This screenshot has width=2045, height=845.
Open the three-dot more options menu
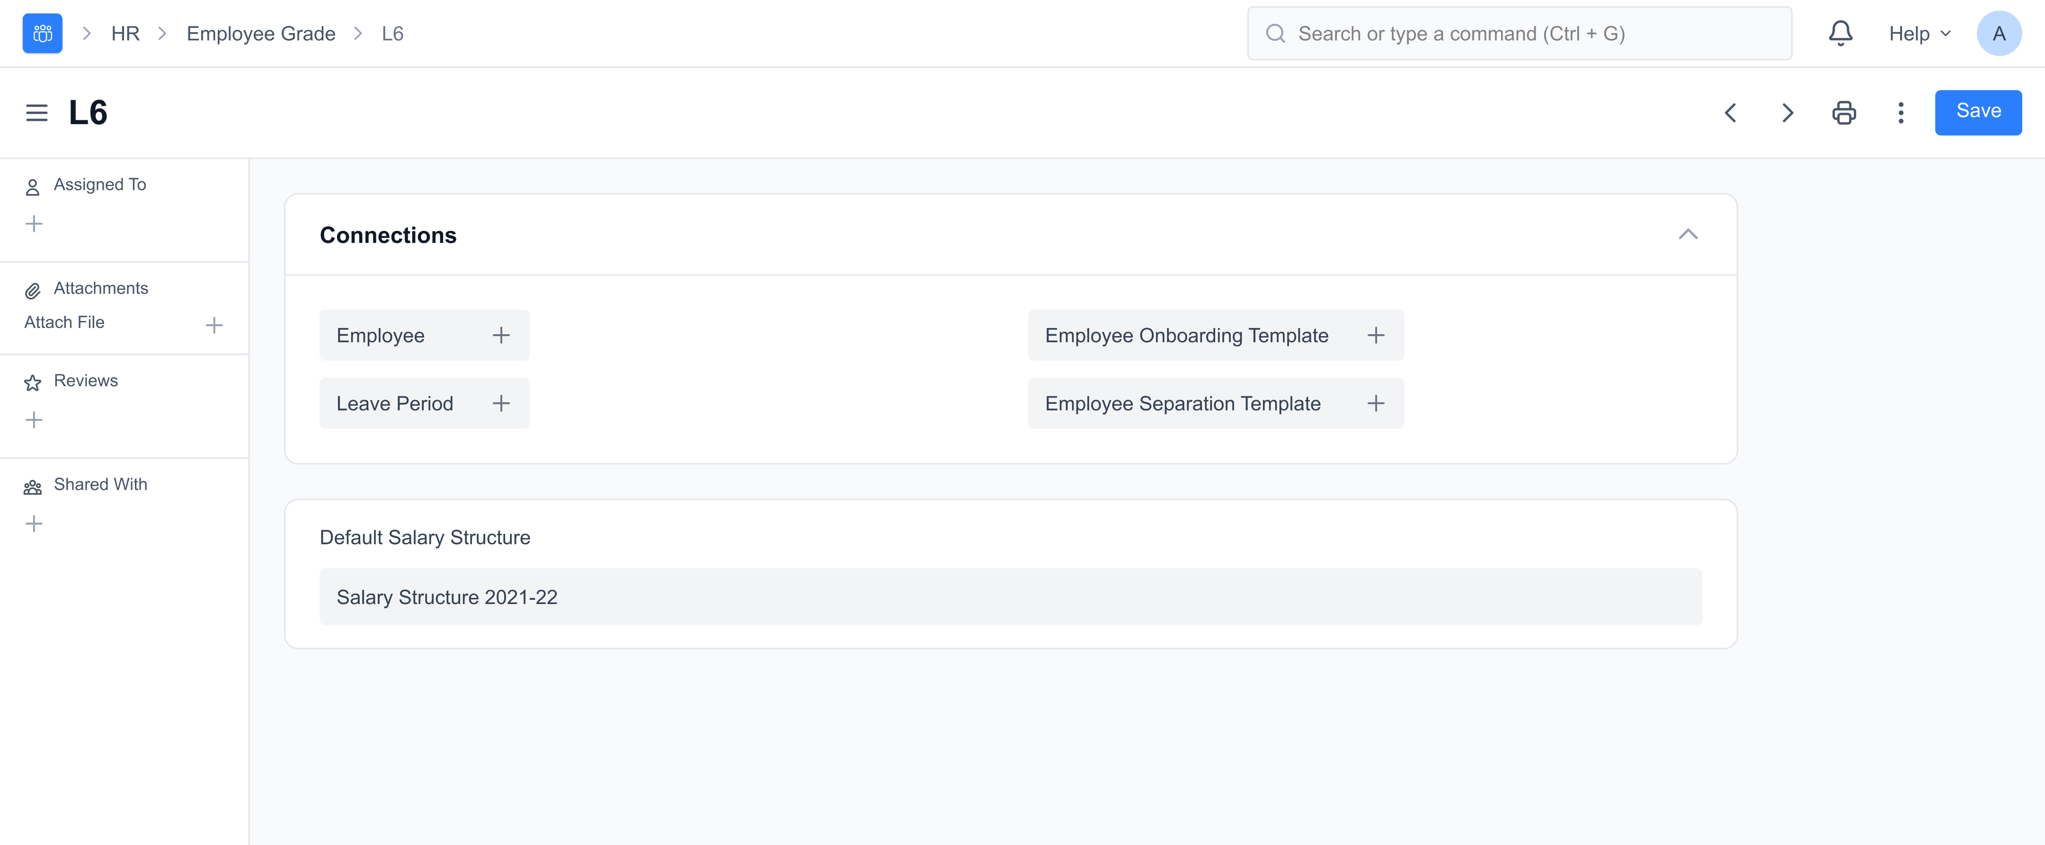[x=1901, y=113]
